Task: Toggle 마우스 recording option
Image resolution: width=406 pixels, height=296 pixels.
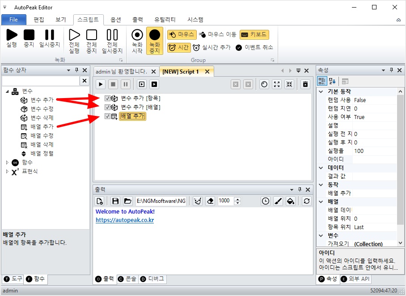Action: (182, 35)
